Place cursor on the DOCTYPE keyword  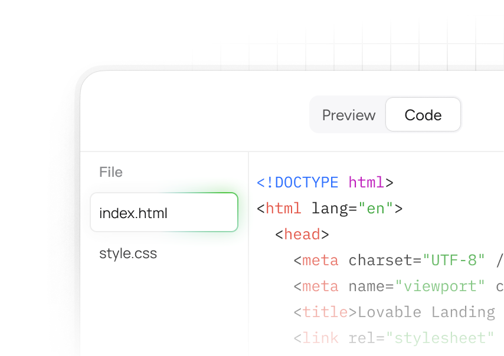point(306,183)
